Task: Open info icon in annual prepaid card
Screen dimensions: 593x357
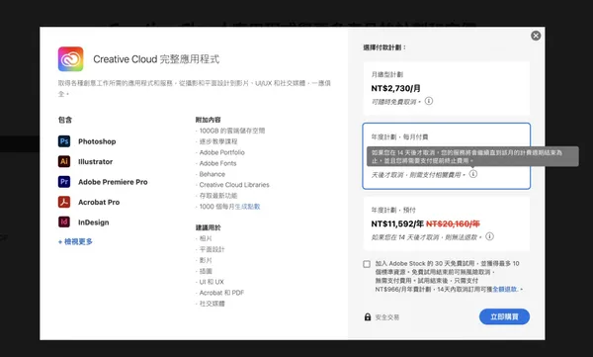Action: [x=490, y=236]
